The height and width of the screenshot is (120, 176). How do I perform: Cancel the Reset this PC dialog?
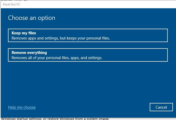tap(161, 107)
